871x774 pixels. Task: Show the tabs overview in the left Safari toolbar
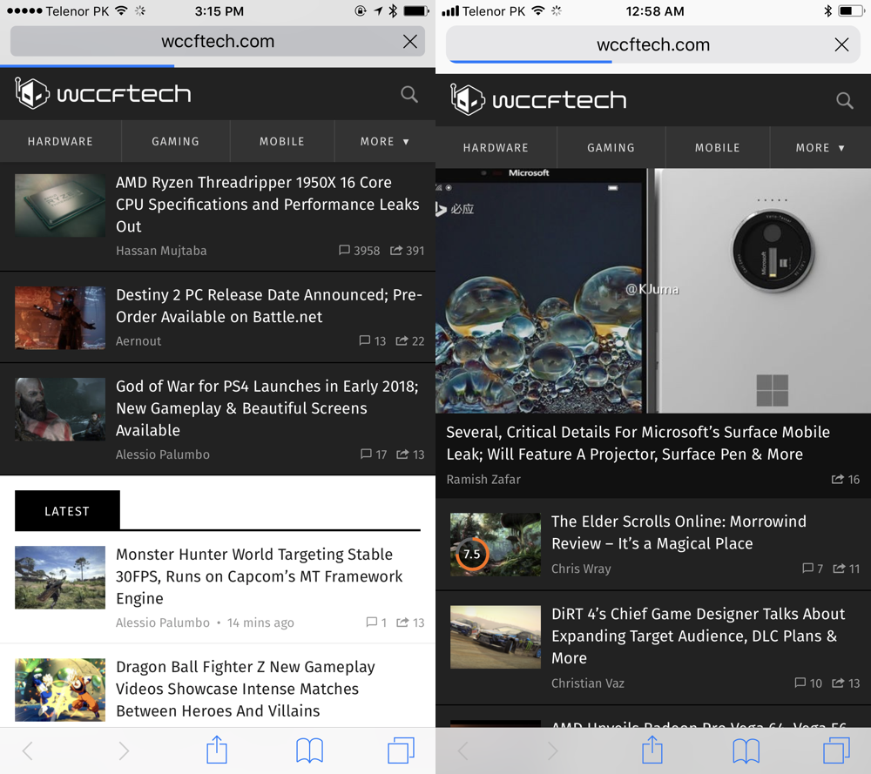401,750
